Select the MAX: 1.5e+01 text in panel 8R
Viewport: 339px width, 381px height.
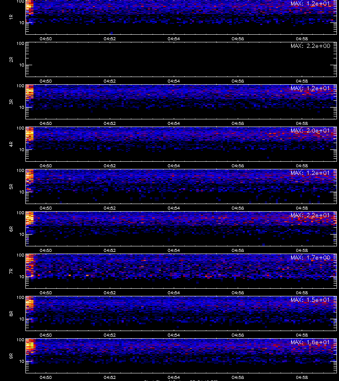coord(310,300)
